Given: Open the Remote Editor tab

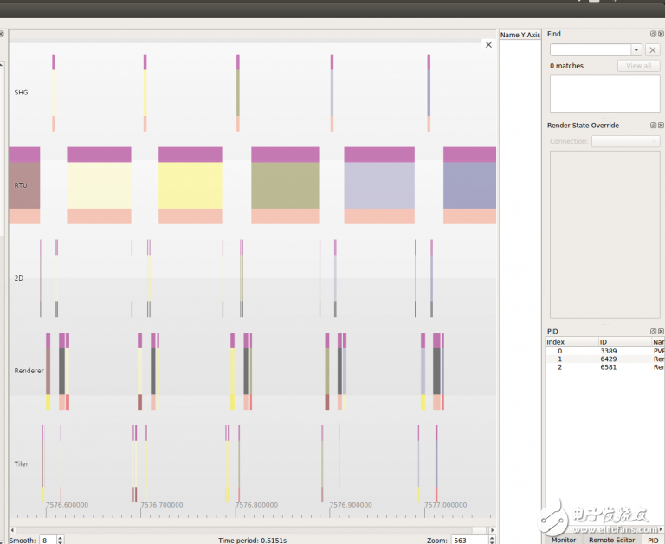Looking at the screenshot, I should click(612, 539).
